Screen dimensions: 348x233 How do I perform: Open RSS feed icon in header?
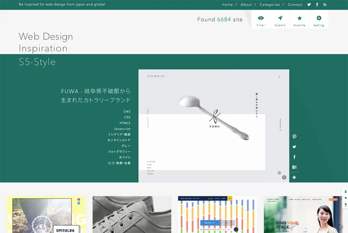(325, 5)
